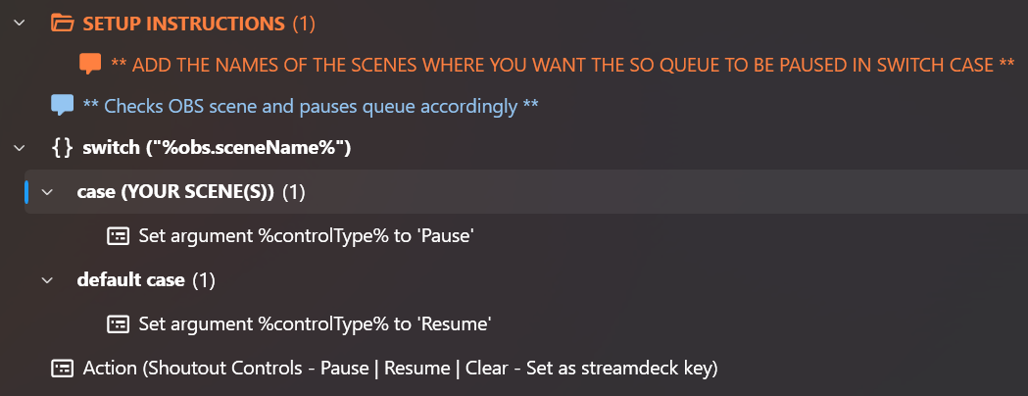Select the switch %obs.sceneName% label
1028x396 pixels.
pos(217,148)
